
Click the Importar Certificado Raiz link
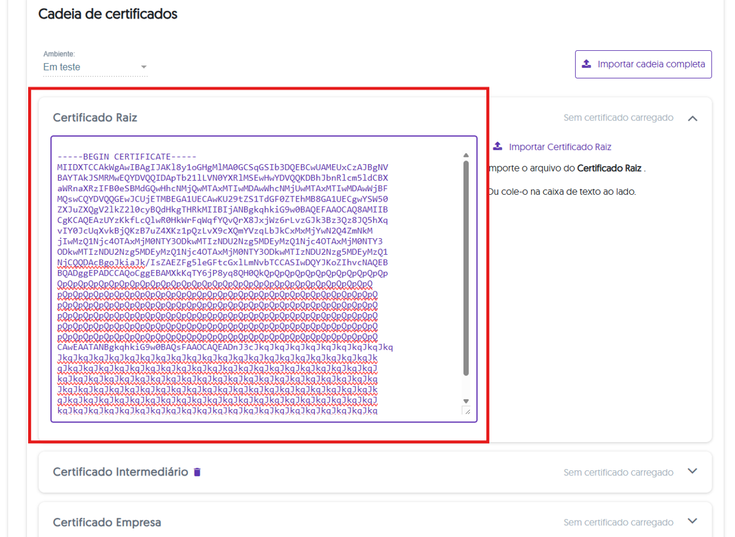[560, 147]
